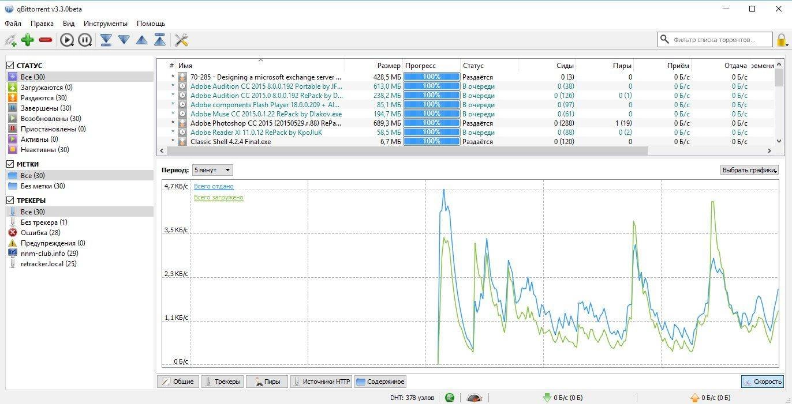Uncheck the ТРЕКЕРЫ section checkbox
The width and height of the screenshot is (792, 404).
[x=10, y=201]
